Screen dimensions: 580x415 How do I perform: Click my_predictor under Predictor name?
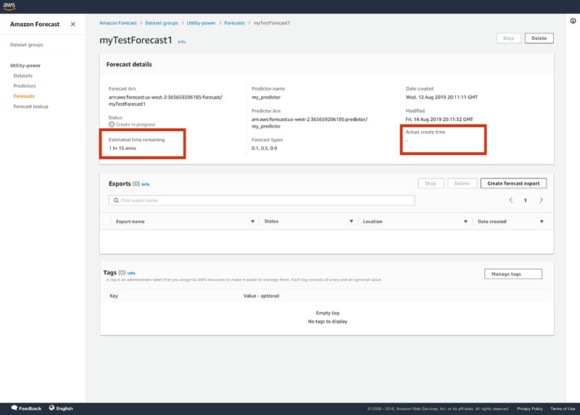pos(266,97)
